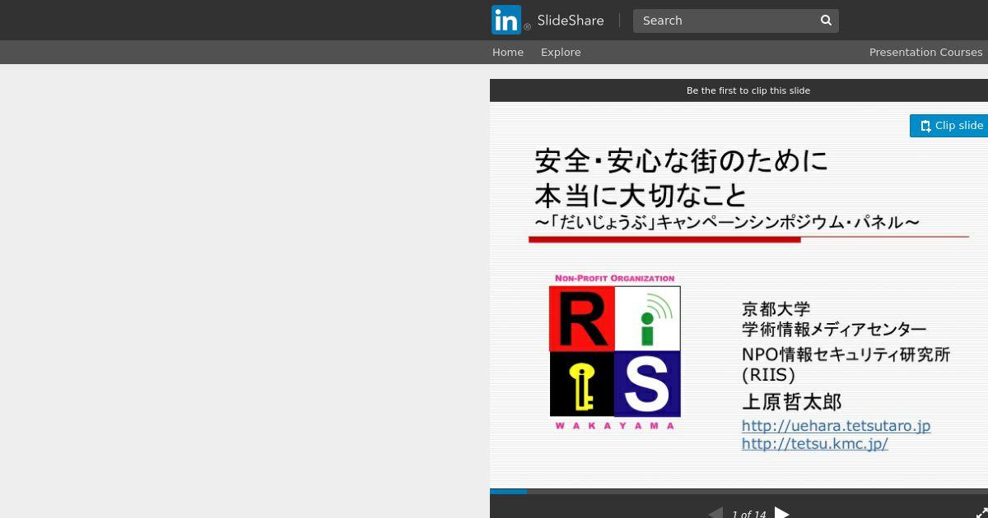Open the Explore menu item
Image resolution: width=988 pixels, height=518 pixels.
pos(561,52)
